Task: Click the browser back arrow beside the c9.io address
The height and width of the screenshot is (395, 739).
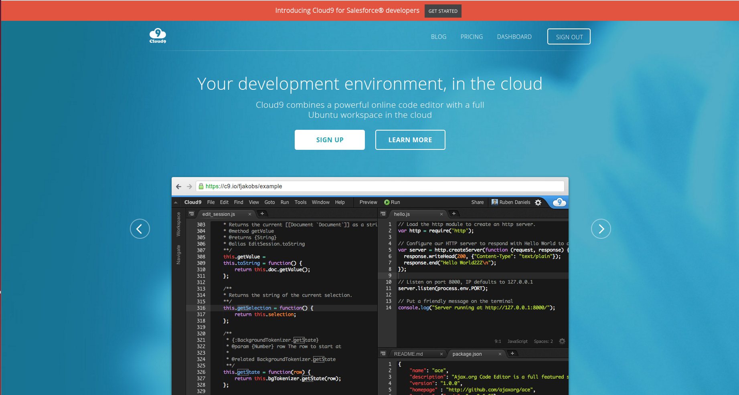Action: (179, 186)
